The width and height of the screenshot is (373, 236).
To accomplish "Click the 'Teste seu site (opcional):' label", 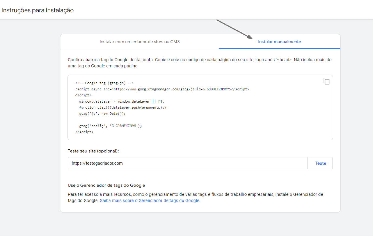I will [93, 151].
